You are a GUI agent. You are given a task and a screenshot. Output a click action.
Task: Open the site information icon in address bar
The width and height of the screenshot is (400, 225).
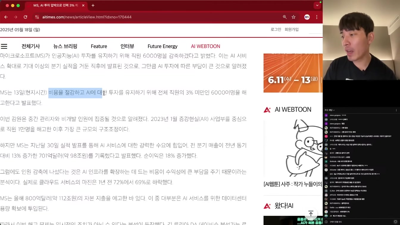(37, 17)
